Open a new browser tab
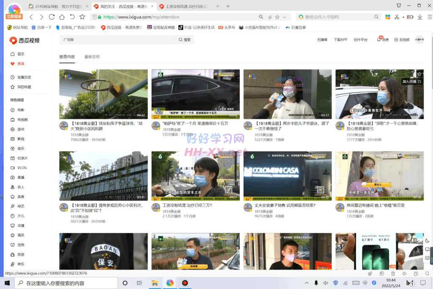This screenshot has width=433, height=289. coord(228,6)
